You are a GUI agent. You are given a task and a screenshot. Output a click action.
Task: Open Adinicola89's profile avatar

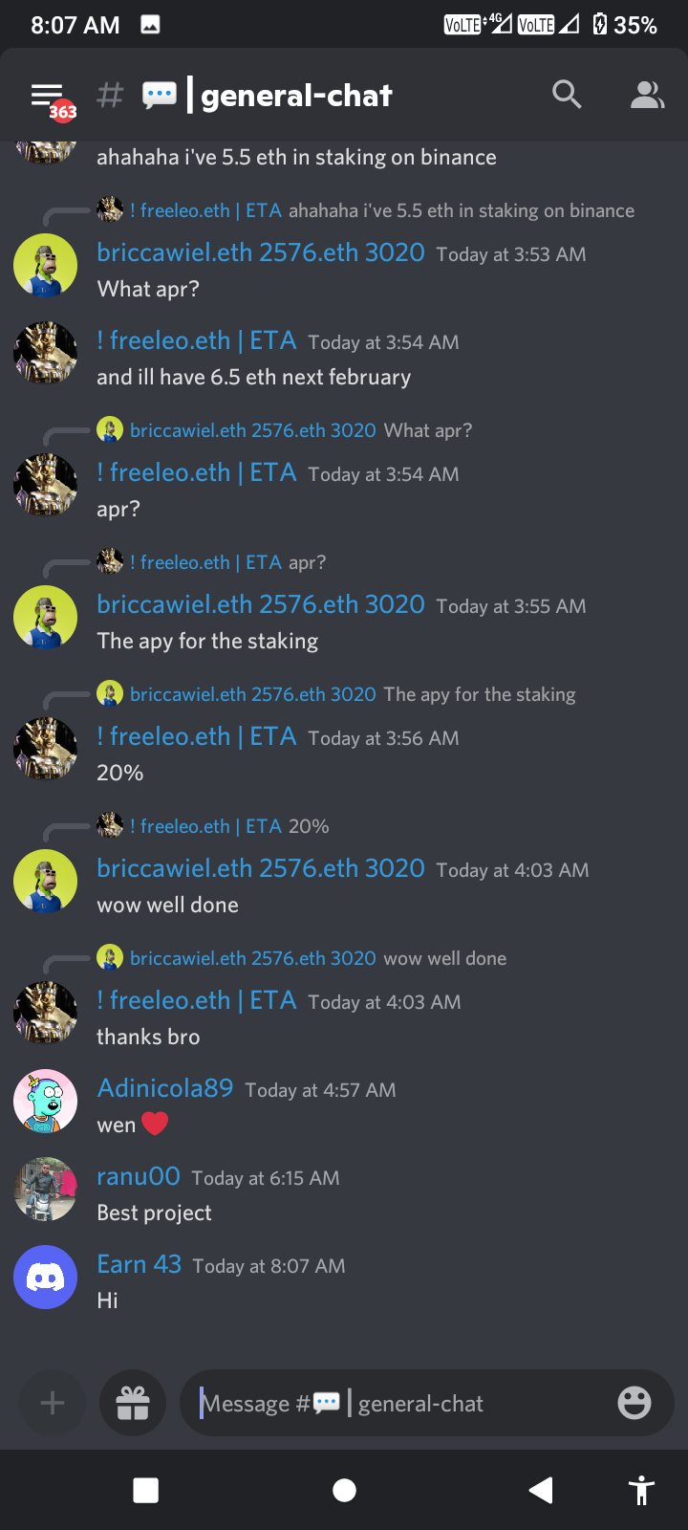45,1101
